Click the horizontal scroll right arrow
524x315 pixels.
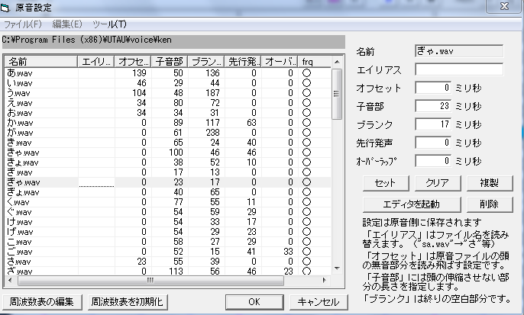[324, 281]
